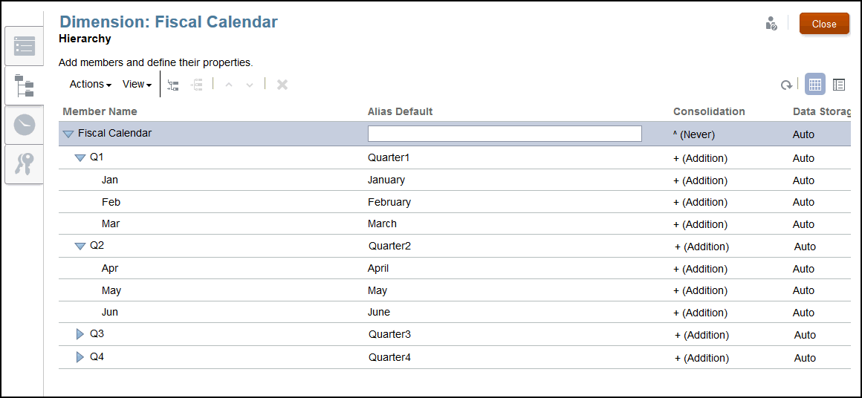This screenshot has width=862, height=398.
Task: Select the Feb member row
Action: tap(111, 202)
